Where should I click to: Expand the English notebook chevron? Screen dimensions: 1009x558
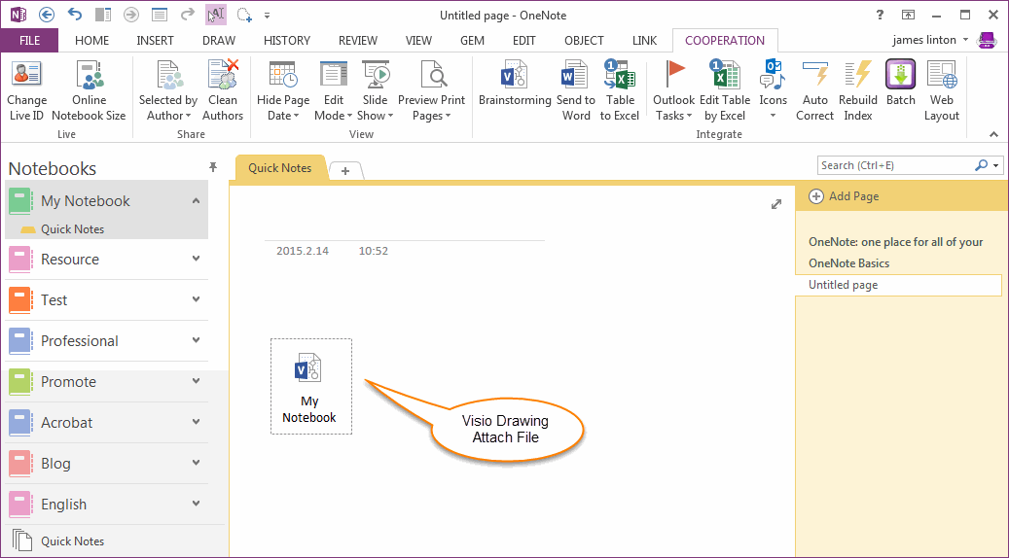coord(197,504)
